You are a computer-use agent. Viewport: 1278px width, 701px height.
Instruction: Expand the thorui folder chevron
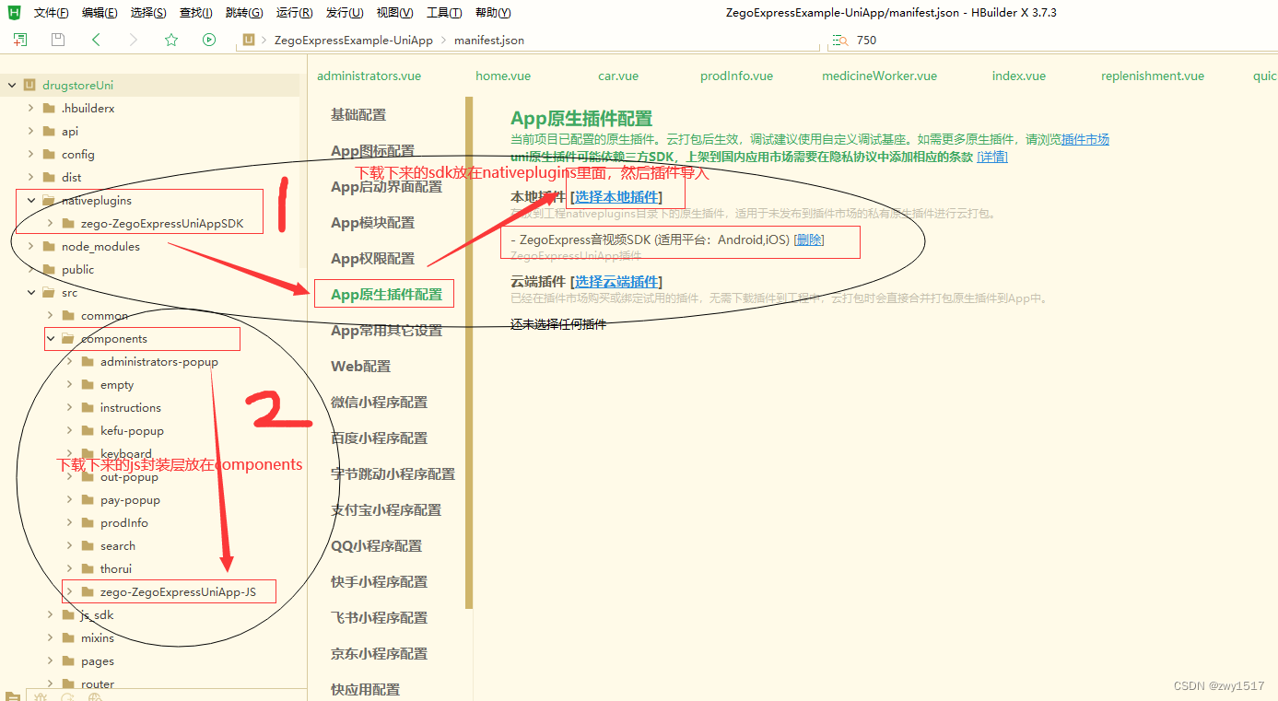[70, 569]
